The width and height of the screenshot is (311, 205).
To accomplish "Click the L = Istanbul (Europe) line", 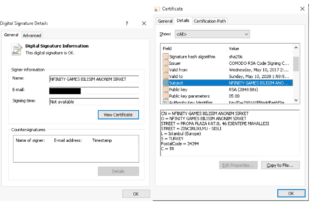I will click(181, 133).
